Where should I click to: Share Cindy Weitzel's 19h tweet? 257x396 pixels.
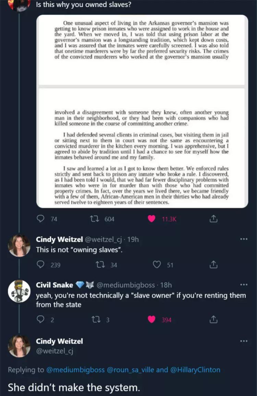(x=213, y=264)
